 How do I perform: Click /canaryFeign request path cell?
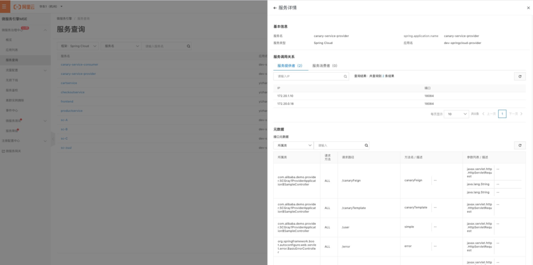351,181
